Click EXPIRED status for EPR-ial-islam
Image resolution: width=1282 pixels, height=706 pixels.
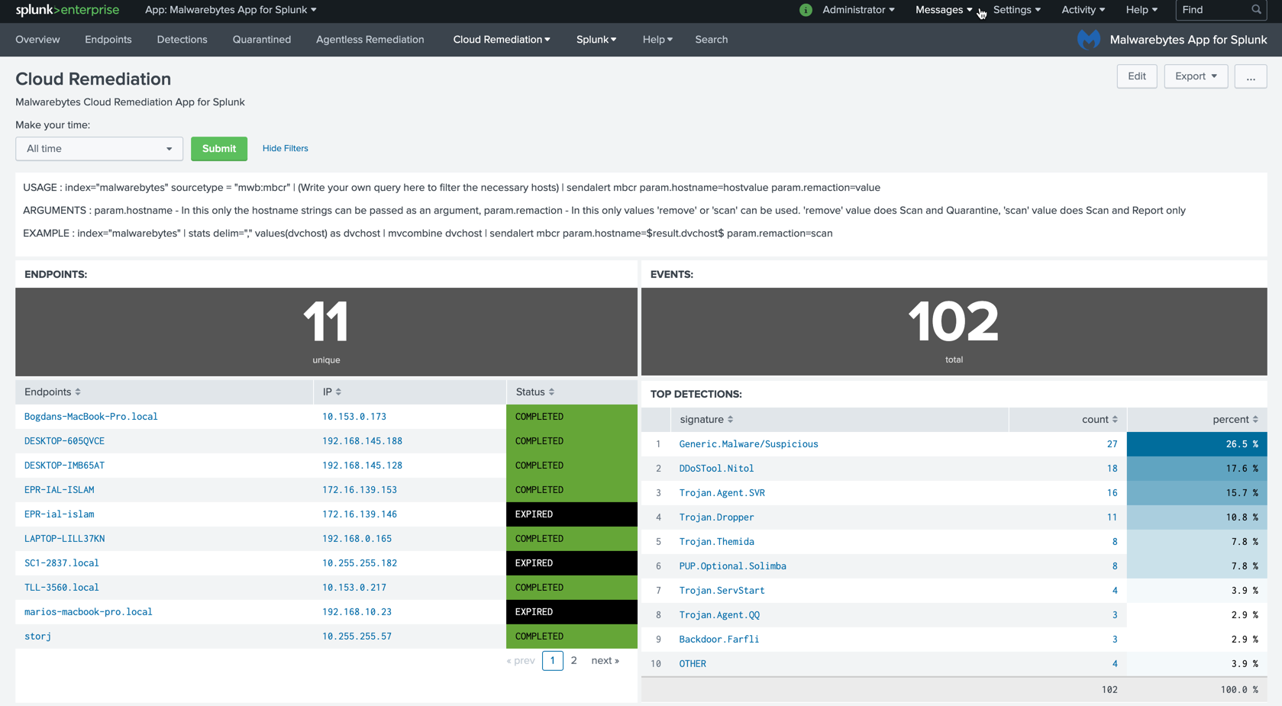point(572,514)
